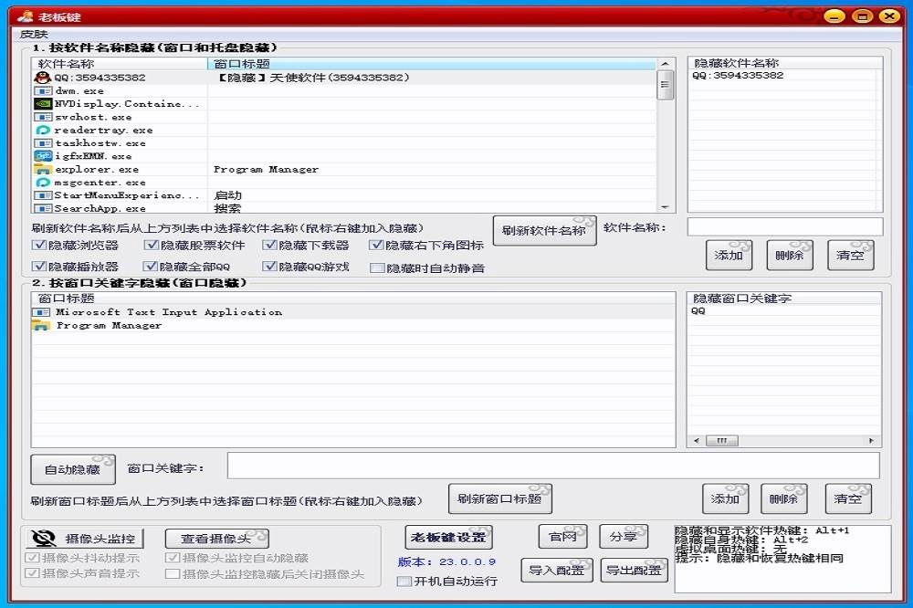Open 老板键设置 settings button
The height and width of the screenshot is (608, 913).
pyautogui.click(x=448, y=537)
